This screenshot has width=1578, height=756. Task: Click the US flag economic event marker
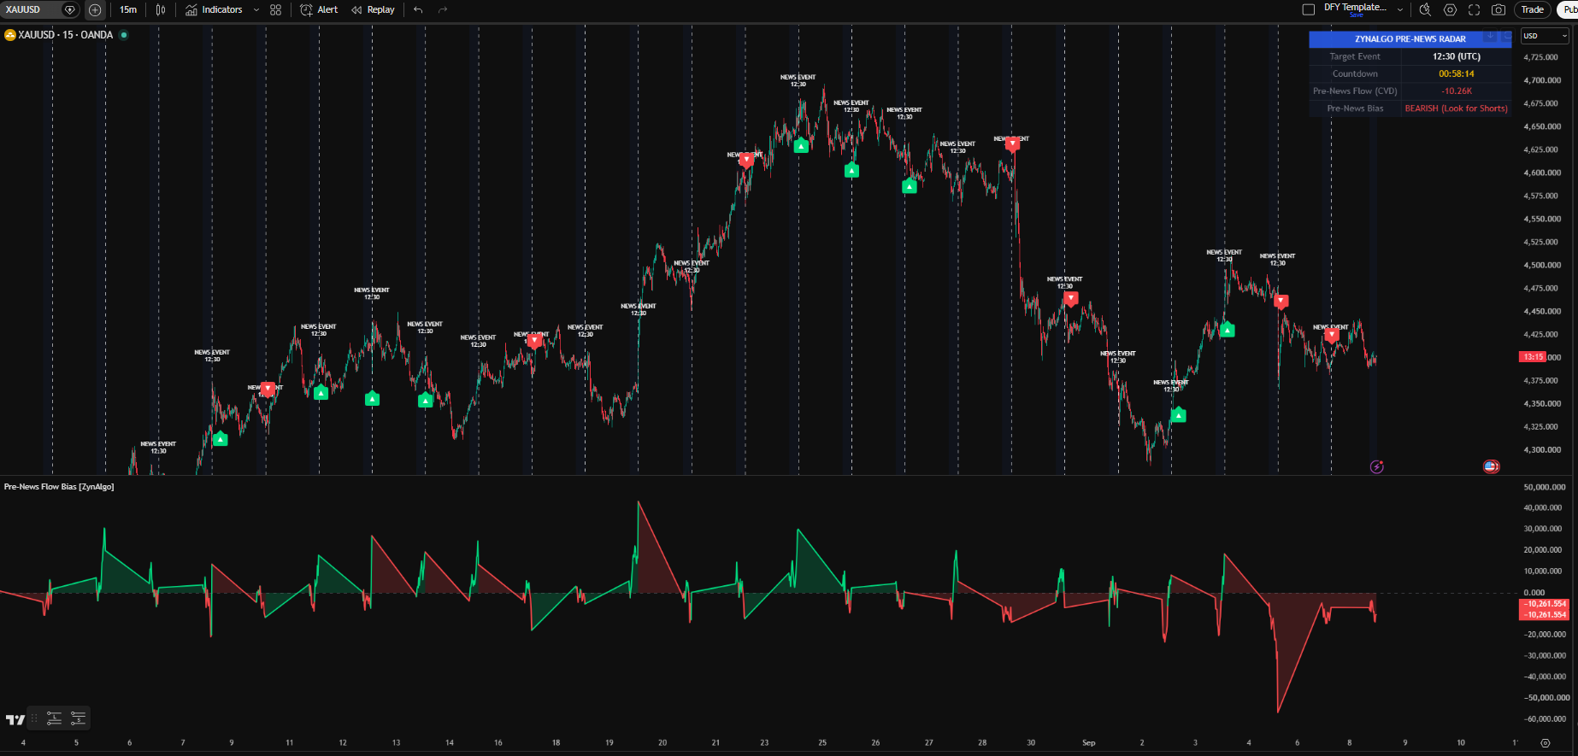point(1491,466)
